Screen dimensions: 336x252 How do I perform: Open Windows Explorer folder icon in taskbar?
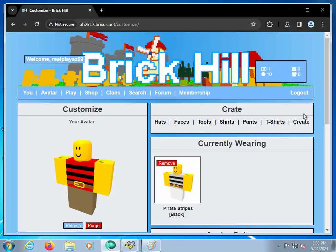pos(70,246)
